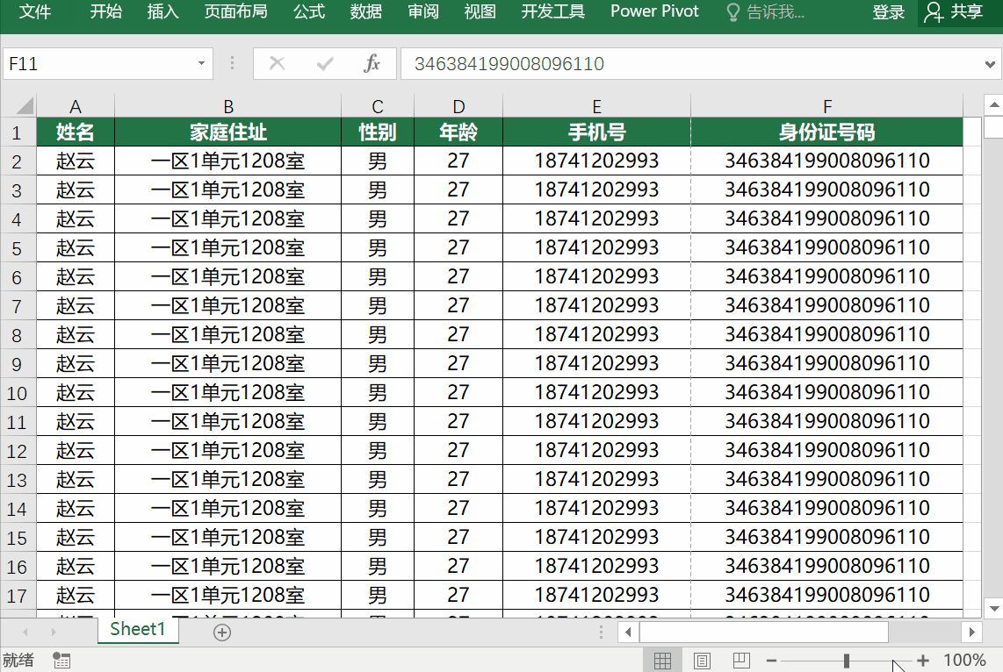Image resolution: width=1003 pixels, height=672 pixels.
Task: Switch to Normal view from the status bar
Action: click(663, 660)
